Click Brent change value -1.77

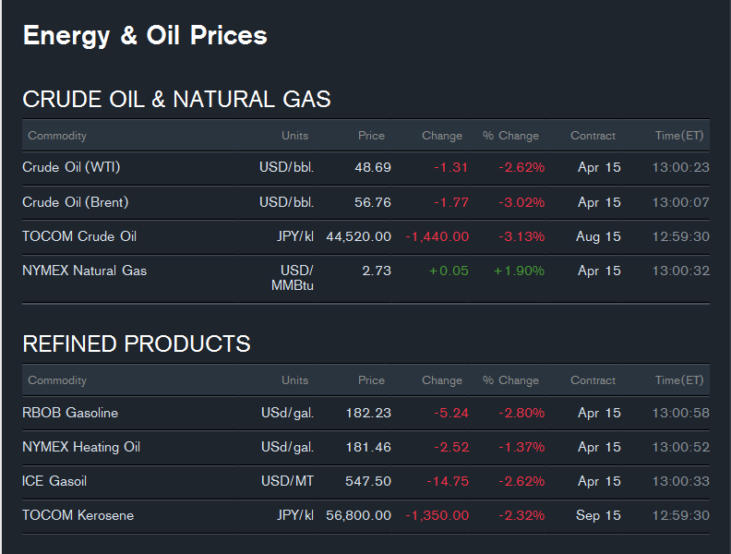coord(450,202)
